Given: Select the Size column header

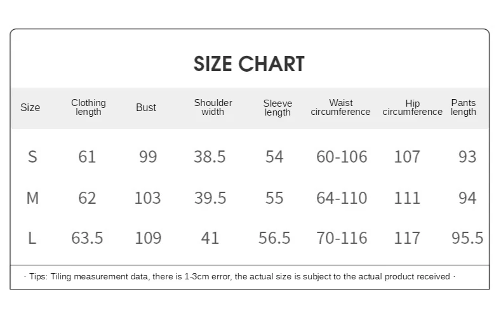Looking at the screenshot, I should point(30,108).
